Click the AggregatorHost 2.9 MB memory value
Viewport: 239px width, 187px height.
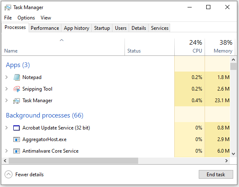pos(223,139)
